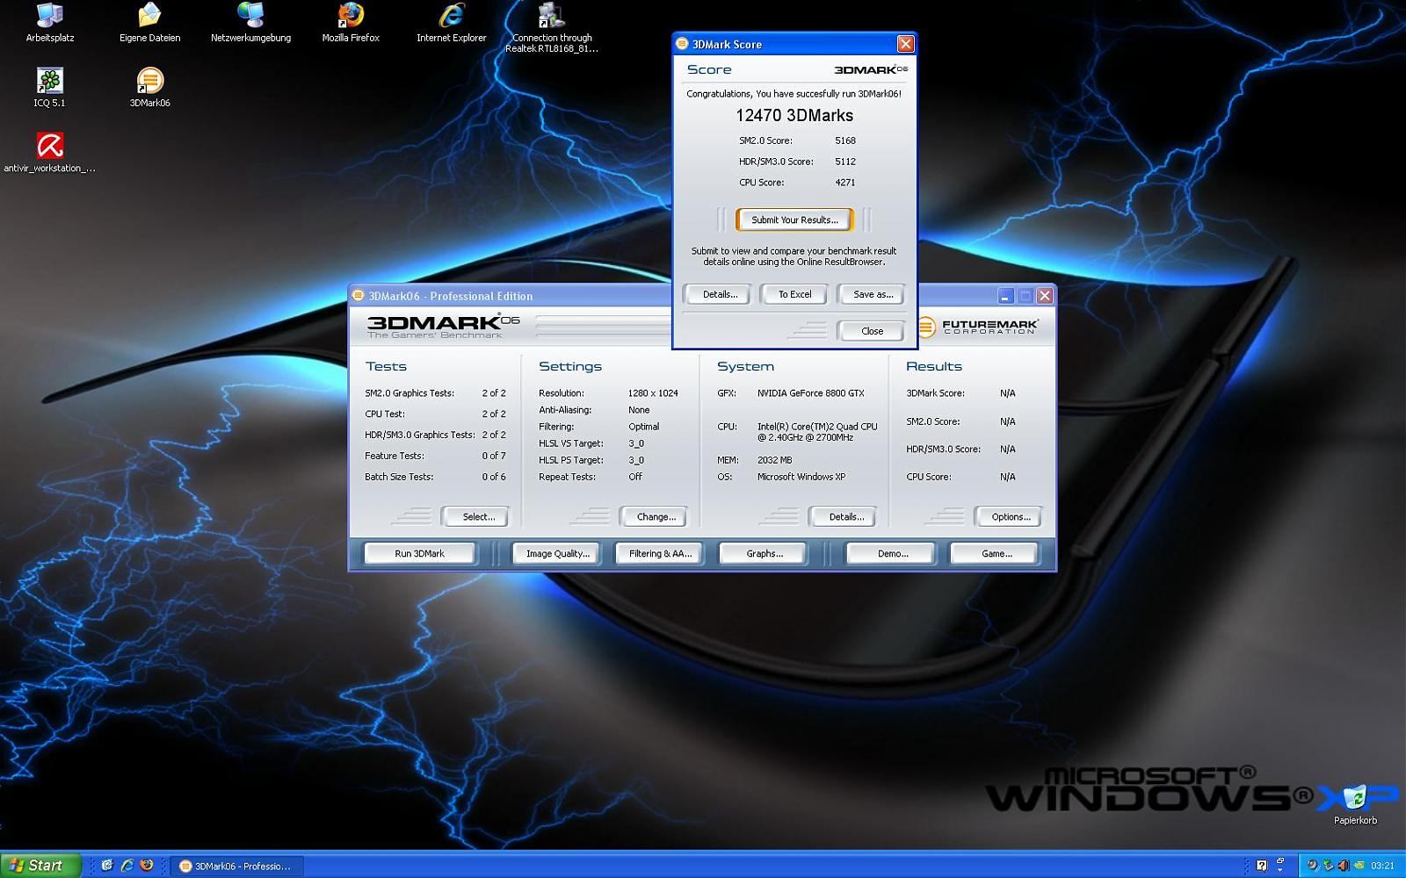Image resolution: width=1406 pixels, height=878 pixels.
Task: Launch the ICQ 5.1 desktop shortcut
Action: 50,88
